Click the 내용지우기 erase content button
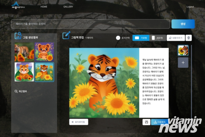This screenshot has width=205, height=137. click(176, 38)
